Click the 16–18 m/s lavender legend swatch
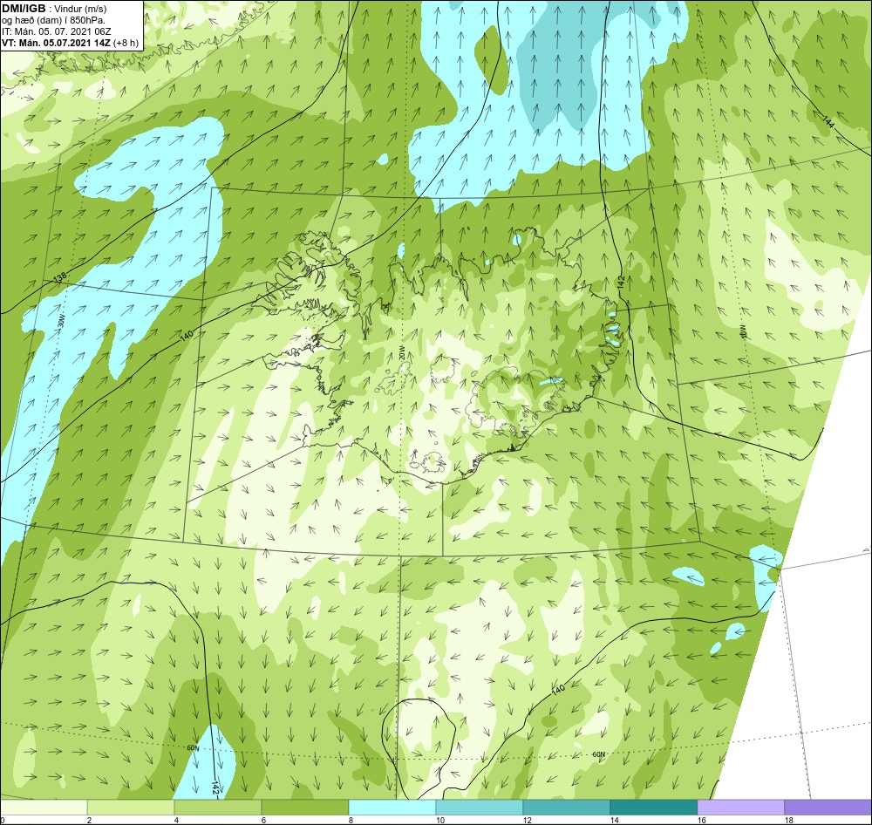The width and height of the screenshot is (872, 825). point(740,808)
